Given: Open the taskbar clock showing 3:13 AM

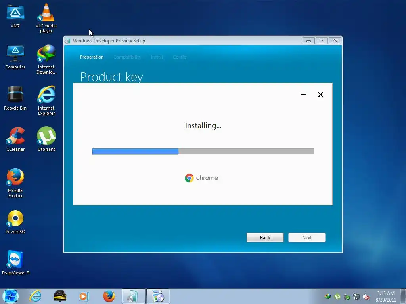Looking at the screenshot, I should pos(386,296).
